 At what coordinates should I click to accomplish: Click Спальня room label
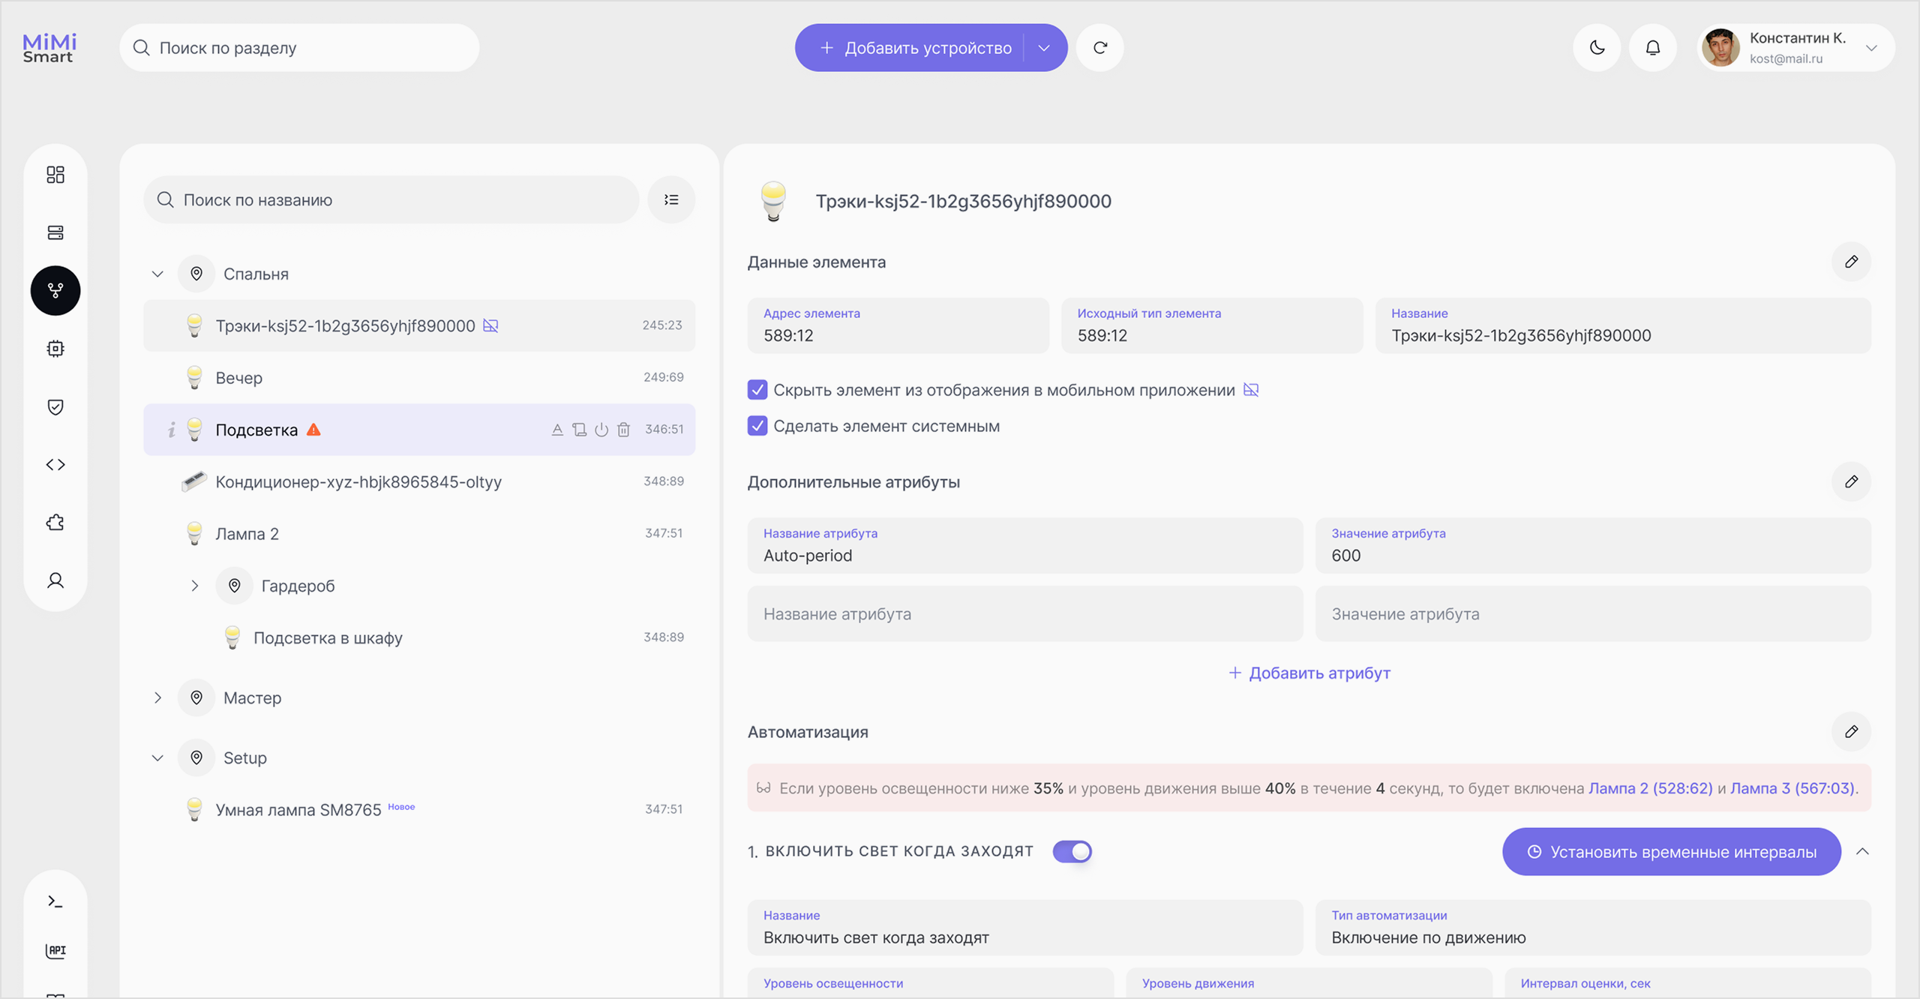(256, 274)
